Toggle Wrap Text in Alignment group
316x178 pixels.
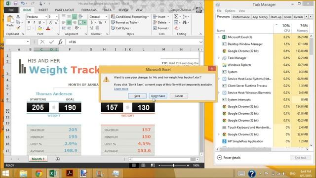pyautogui.click(x=80, y=16)
